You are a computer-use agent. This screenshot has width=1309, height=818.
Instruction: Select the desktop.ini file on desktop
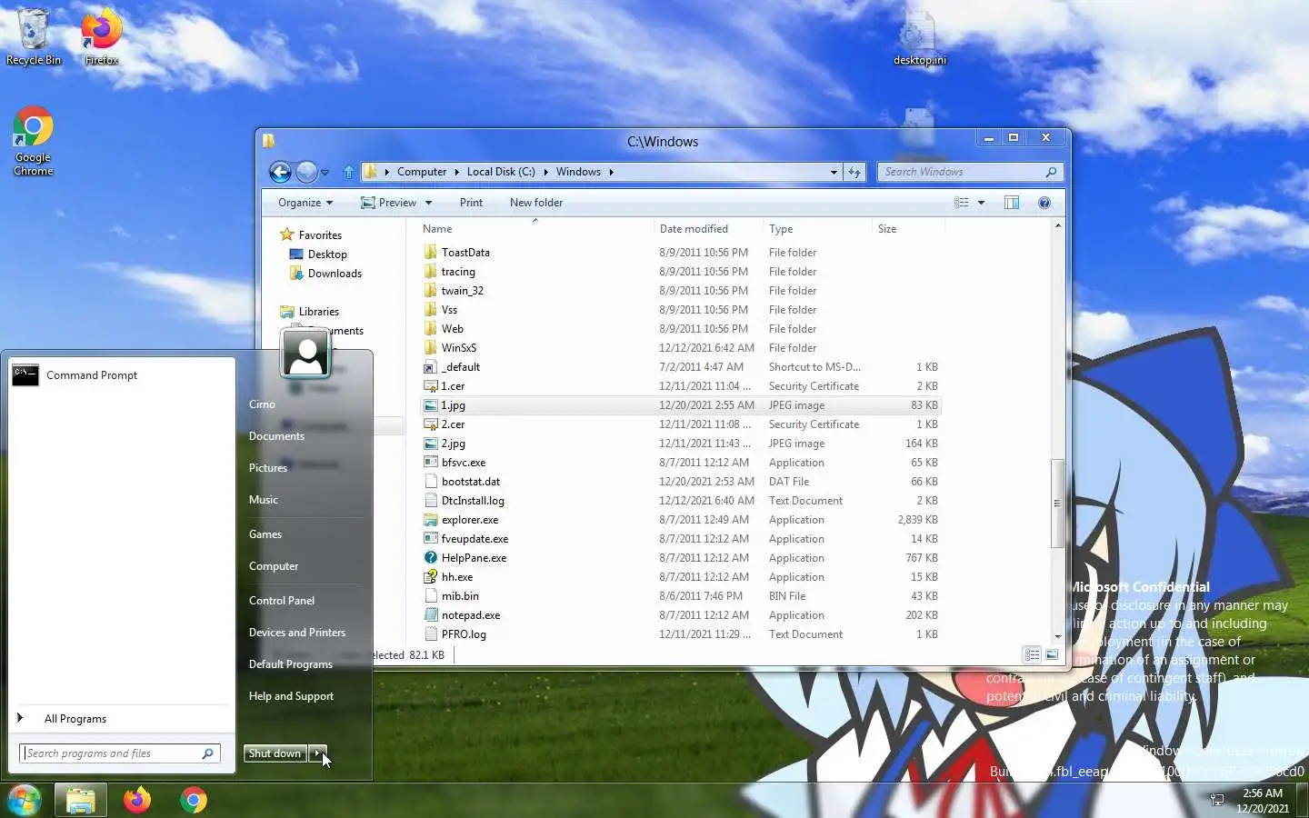coord(919,38)
